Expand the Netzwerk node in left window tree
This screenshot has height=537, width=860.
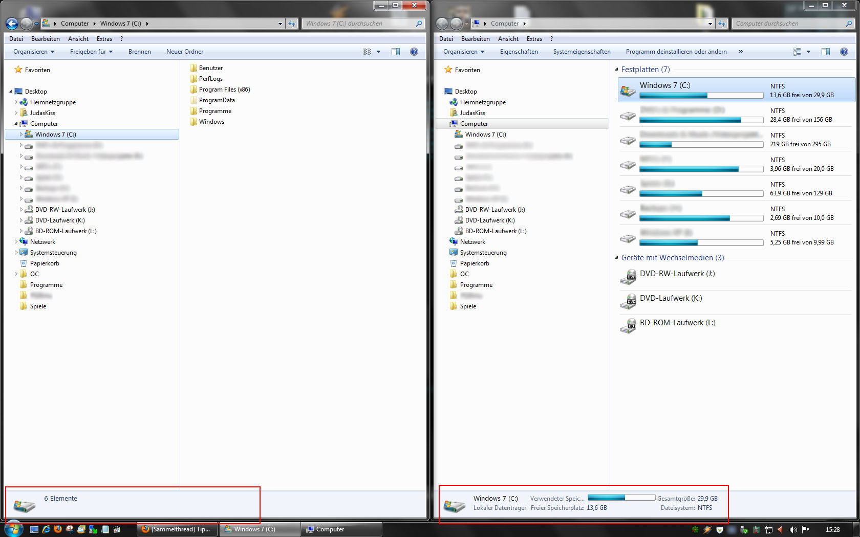pyautogui.click(x=16, y=242)
